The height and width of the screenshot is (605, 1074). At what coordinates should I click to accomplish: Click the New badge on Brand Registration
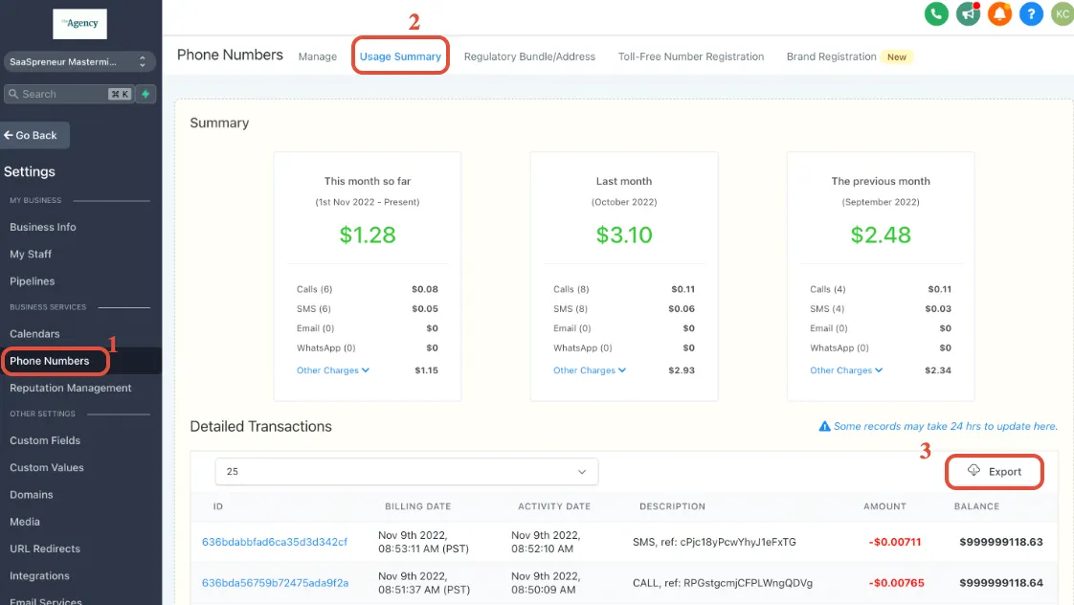pyautogui.click(x=897, y=56)
